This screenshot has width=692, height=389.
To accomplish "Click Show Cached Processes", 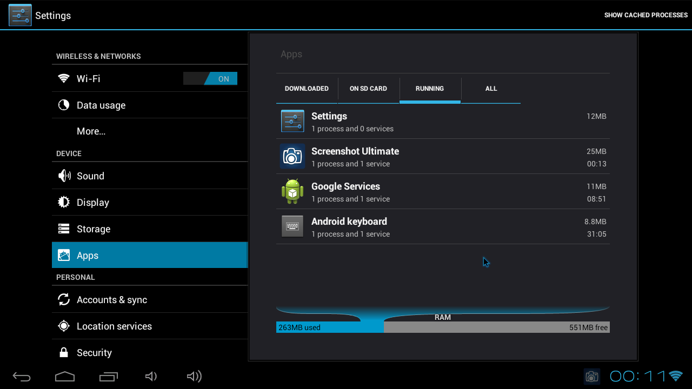I will 646,15.
